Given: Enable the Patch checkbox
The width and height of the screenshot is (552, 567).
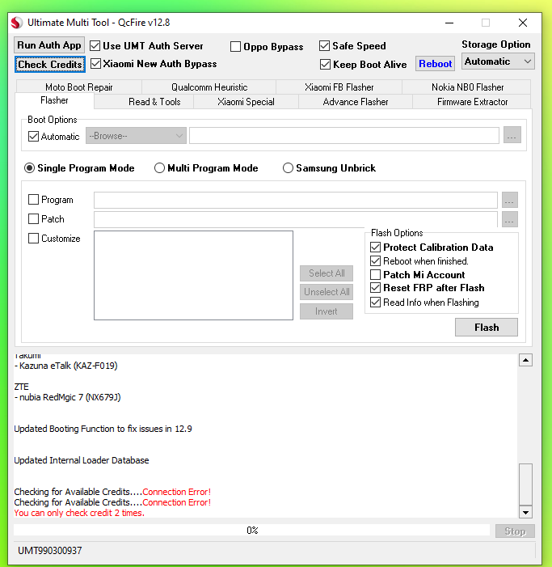Looking at the screenshot, I should pyautogui.click(x=33, y=218).
